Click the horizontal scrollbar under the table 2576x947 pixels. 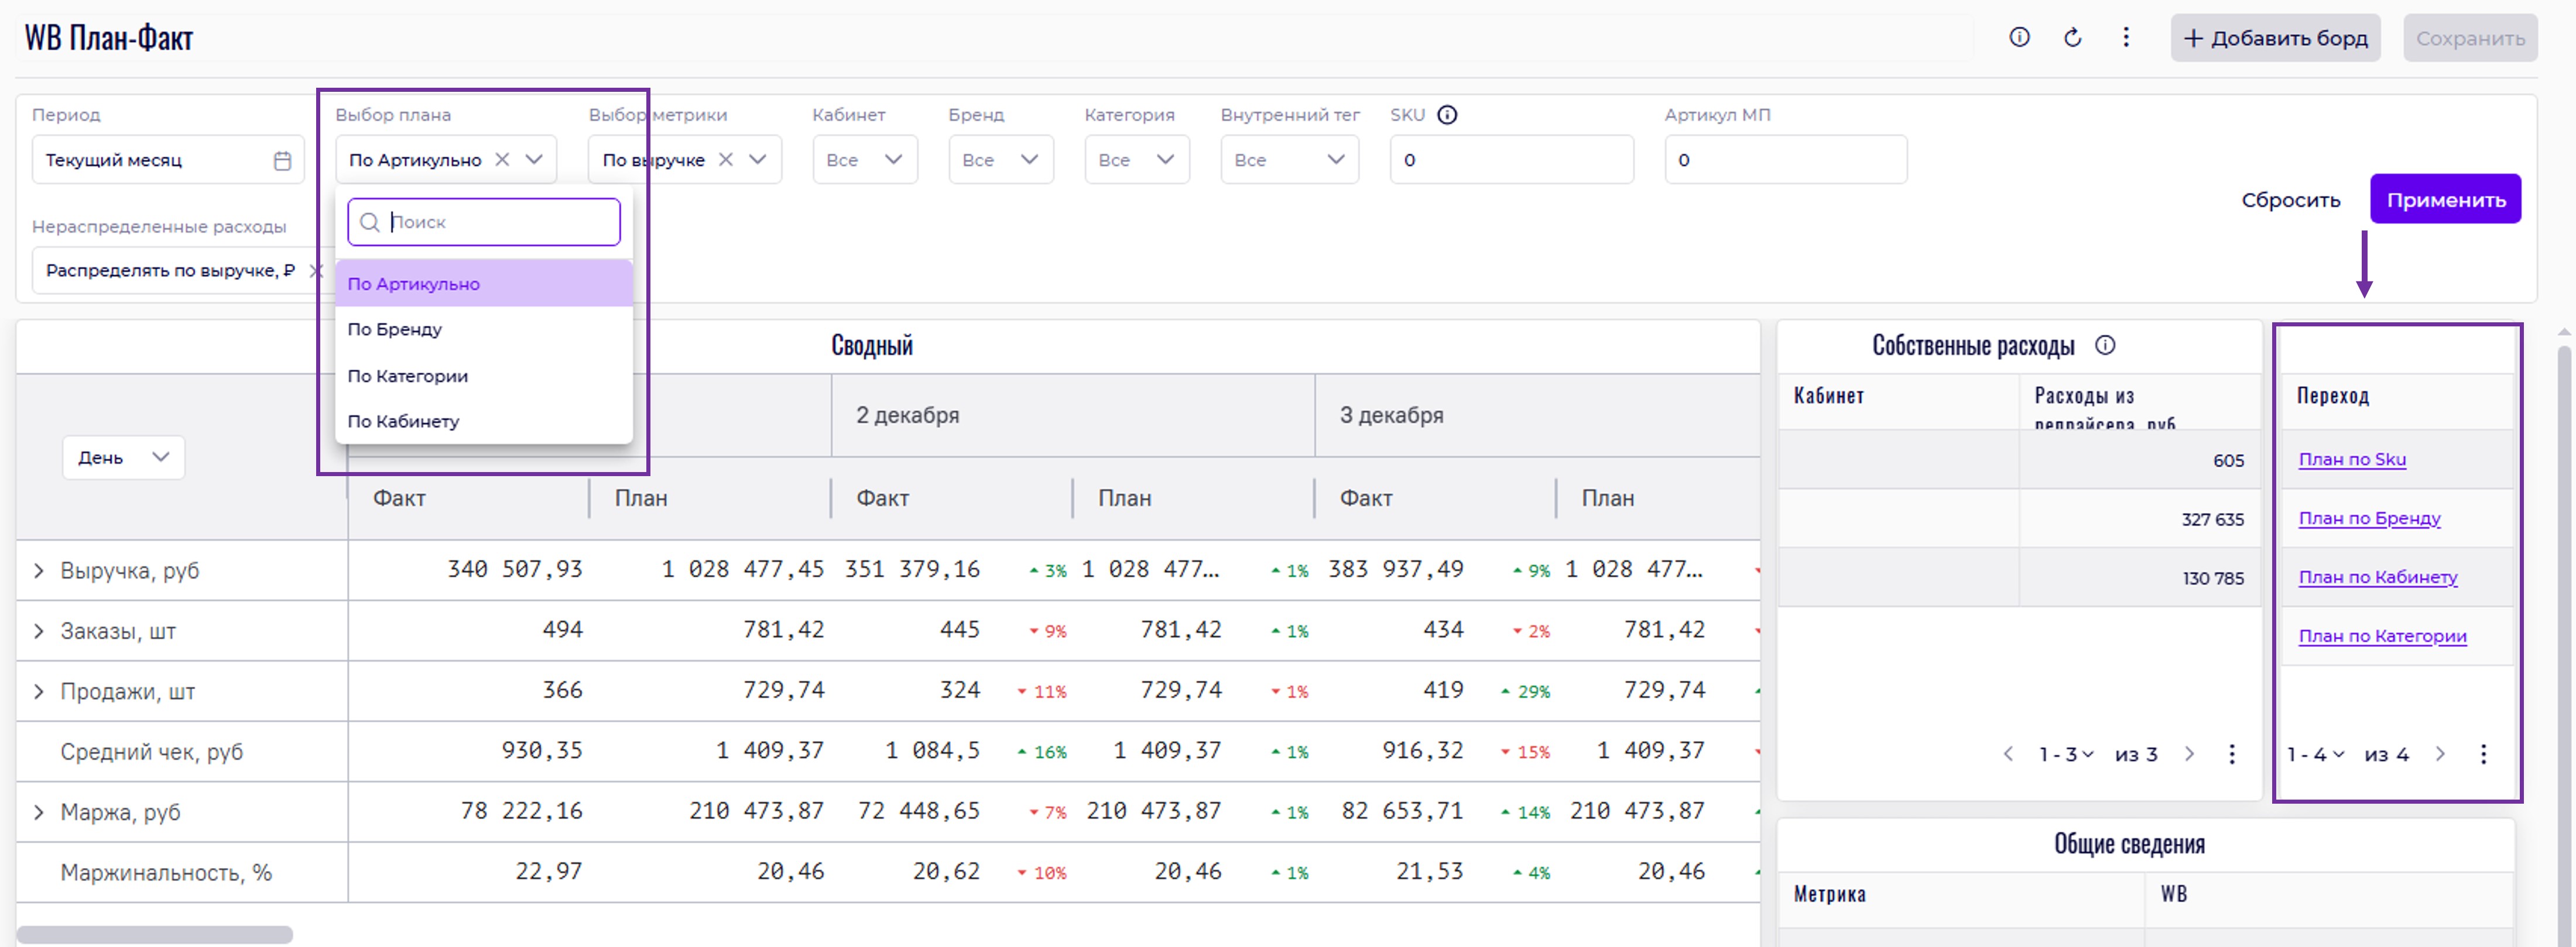click(x=155, y=935)
